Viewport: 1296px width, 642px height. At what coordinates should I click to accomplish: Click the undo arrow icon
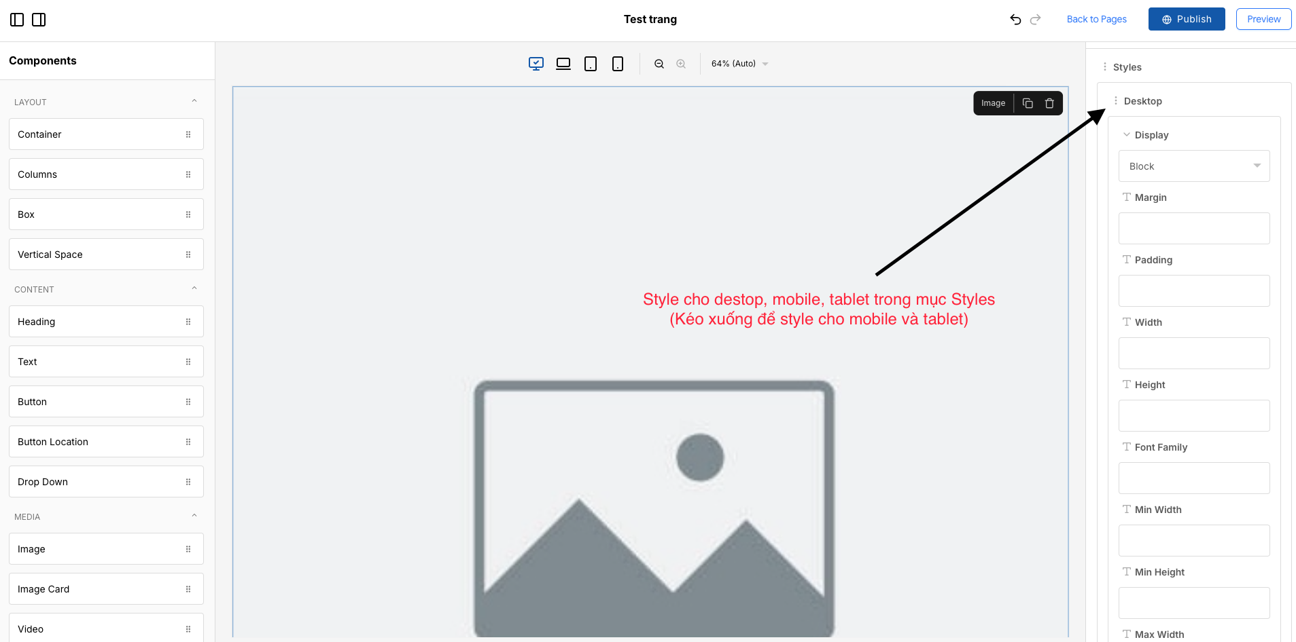(x=1015, y=20)
